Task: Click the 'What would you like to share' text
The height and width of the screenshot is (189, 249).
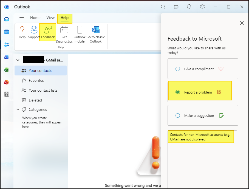Action: pos(197,50)
